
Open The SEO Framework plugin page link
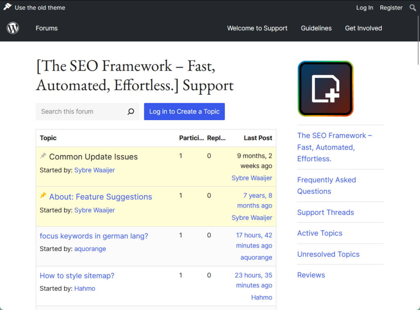335,147
